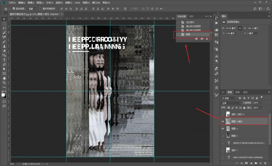
Task: Show the KEEP CURIOSITY KEEP LEARNING layer
Action: 223,158
